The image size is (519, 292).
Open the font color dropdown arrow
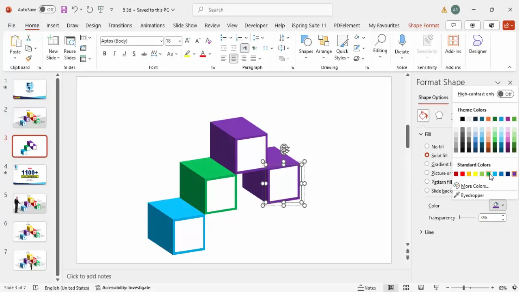(210, 54)
